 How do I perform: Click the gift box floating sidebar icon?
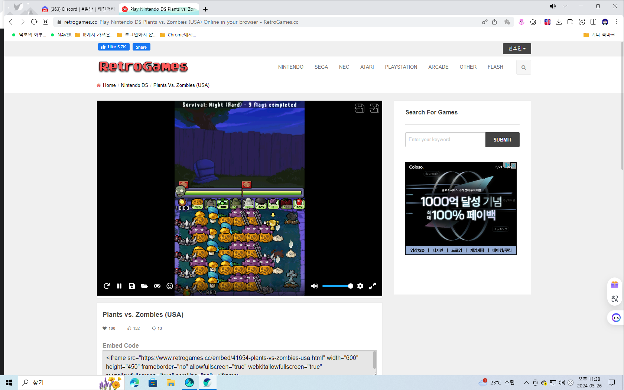615,285
